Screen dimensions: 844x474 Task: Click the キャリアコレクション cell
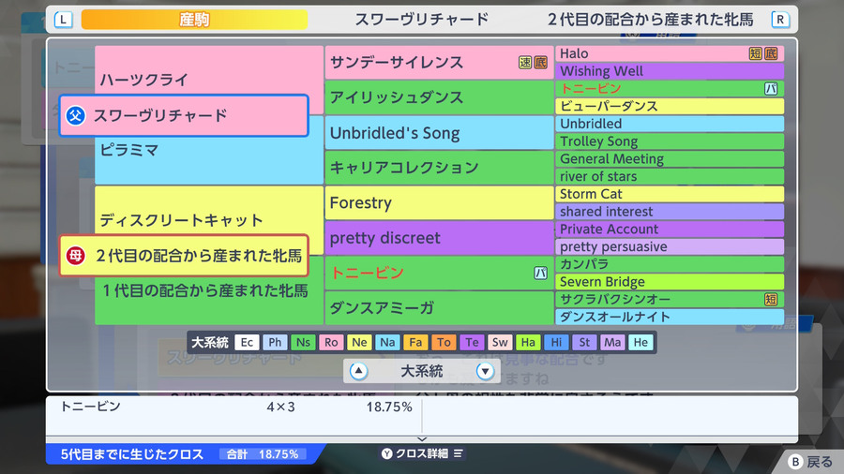pyautogui.click(x=439, y=168)
